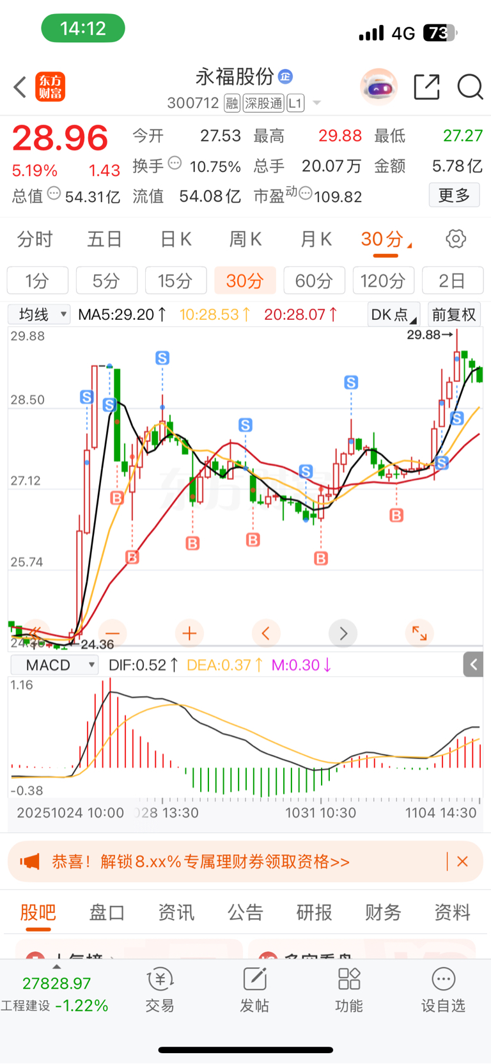Open 均线 indicator dropdown

pyautogui.click(x=39, y=314)
